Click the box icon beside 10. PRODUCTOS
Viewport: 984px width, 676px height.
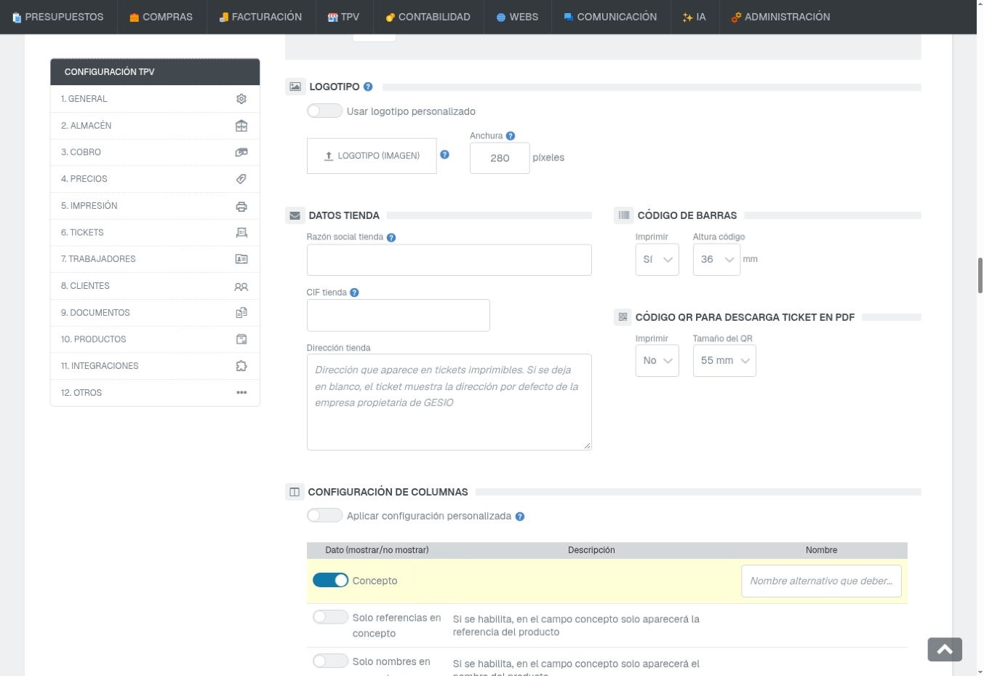pyautogui.click(x=241, y=339)
